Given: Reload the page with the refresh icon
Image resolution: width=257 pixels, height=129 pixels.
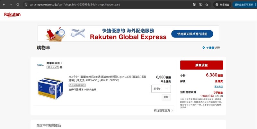Looking at the screenshot, I should [x=17, y=4].
